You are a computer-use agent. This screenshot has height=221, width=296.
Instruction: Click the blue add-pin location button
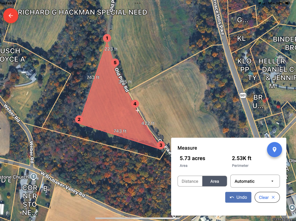click(274, 150)
